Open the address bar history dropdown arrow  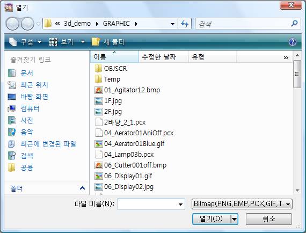172,24
